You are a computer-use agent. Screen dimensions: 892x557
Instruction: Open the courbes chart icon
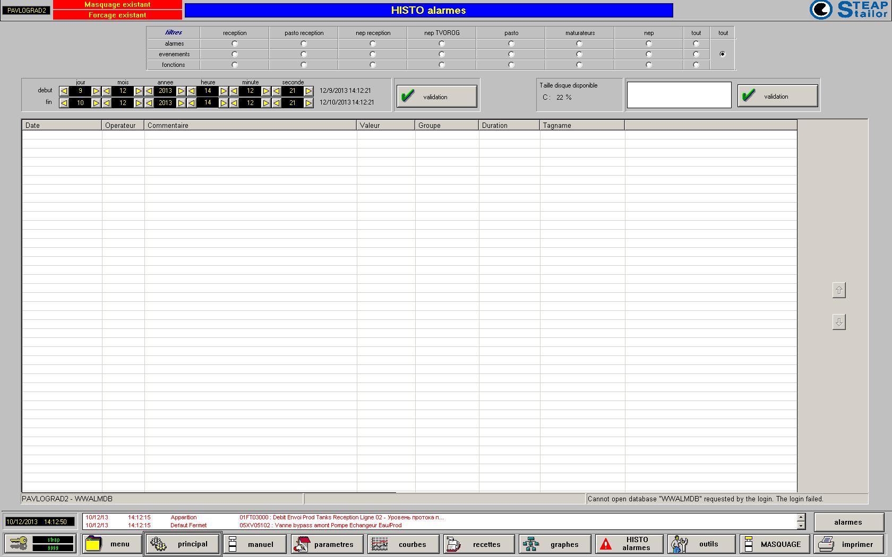click(380, 544)
